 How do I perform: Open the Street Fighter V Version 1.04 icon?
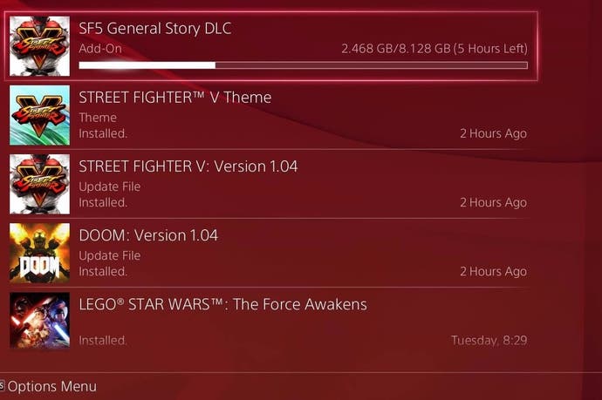[x=39, y=184]
